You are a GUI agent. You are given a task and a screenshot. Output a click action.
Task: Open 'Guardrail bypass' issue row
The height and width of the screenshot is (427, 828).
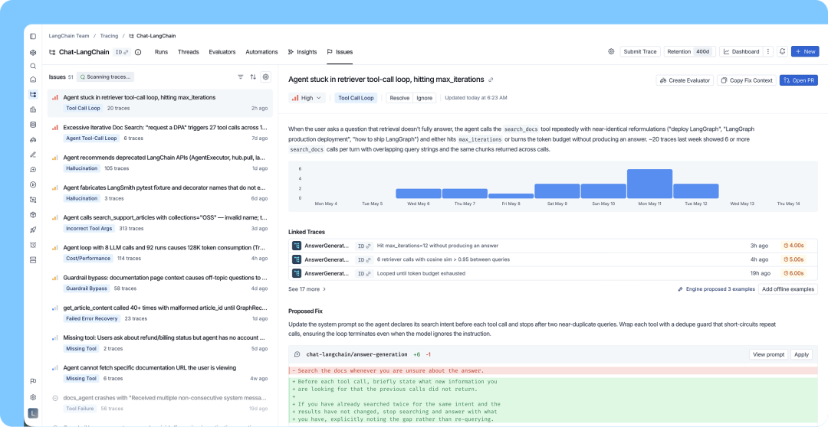click(x=160, y=282)
